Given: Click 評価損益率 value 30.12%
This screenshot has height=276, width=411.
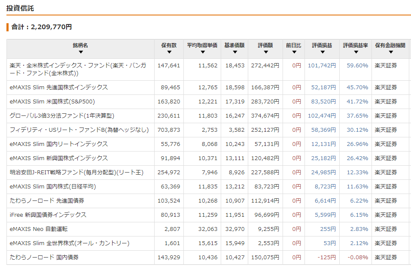Looking at the screenshot, I should [x=357, y=130].
